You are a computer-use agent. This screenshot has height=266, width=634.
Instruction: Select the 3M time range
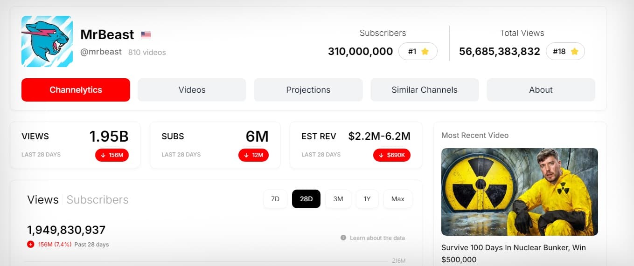[338, 199]
